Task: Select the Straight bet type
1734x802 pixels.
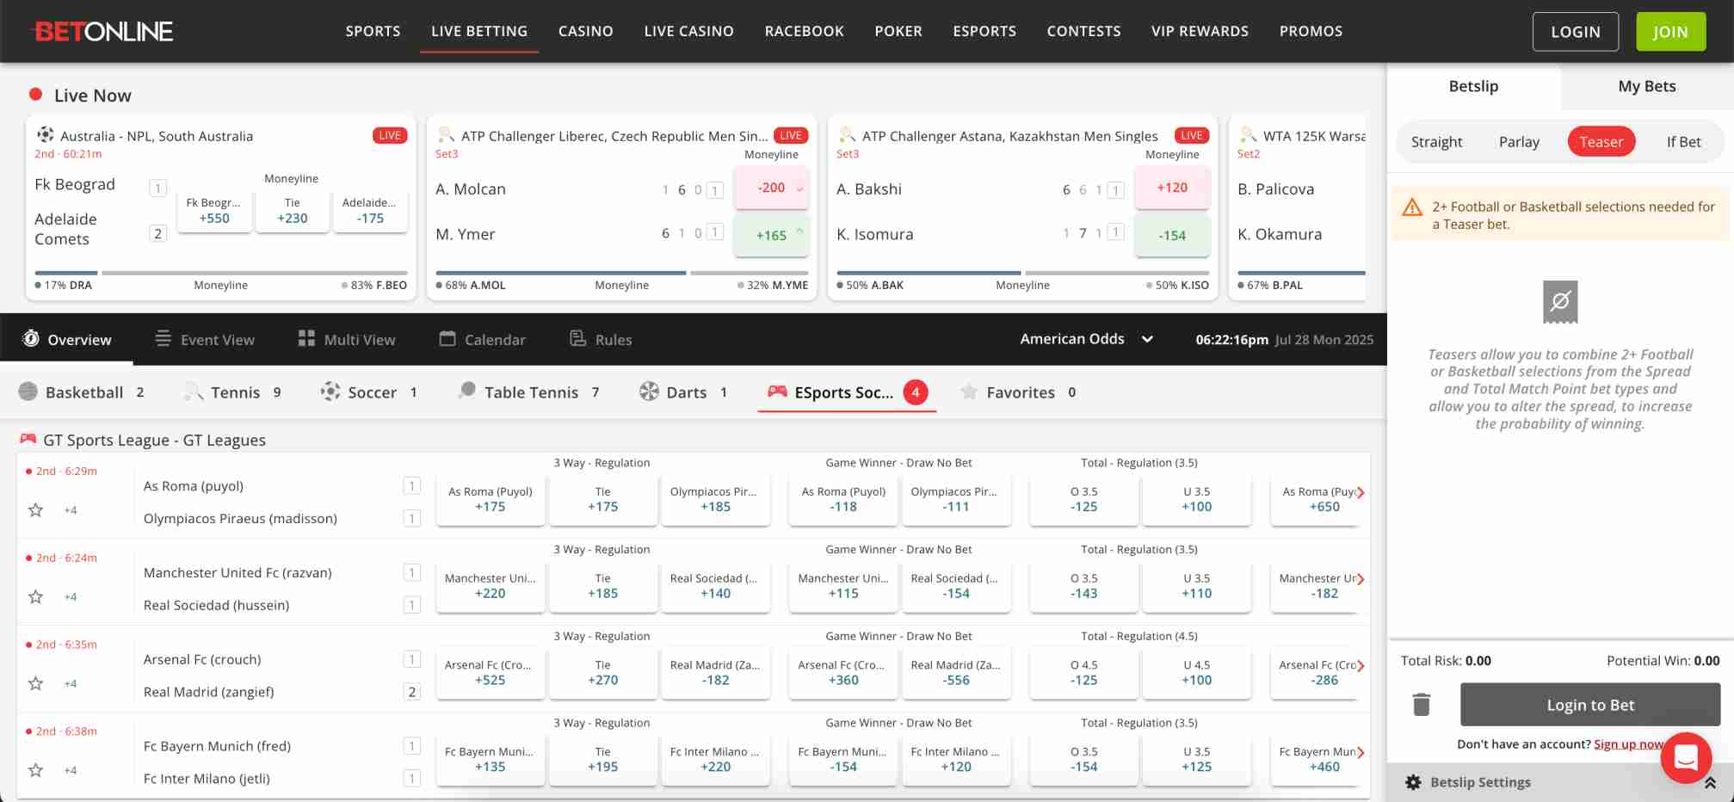Action: 1436,142
